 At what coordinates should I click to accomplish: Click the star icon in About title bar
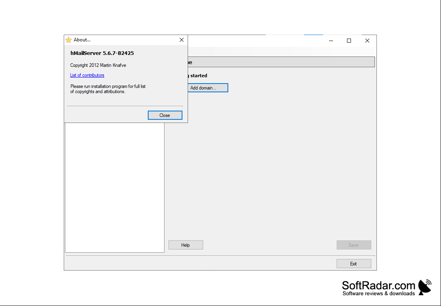click(x=69, y=40)
